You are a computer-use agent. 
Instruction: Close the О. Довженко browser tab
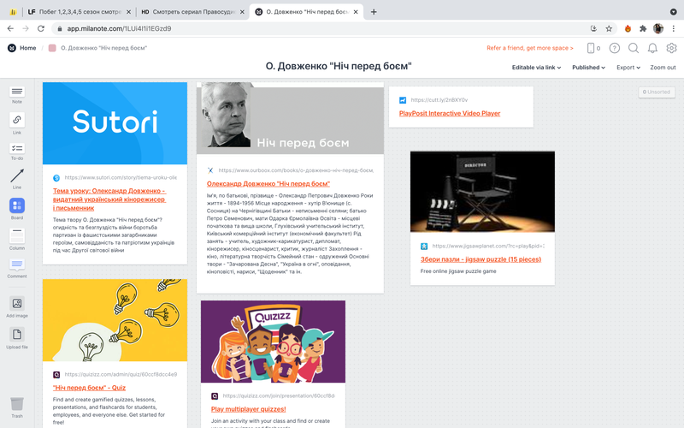pos(356,12)
